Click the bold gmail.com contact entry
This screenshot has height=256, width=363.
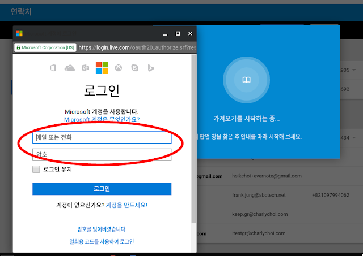click(x=210, y=176)
